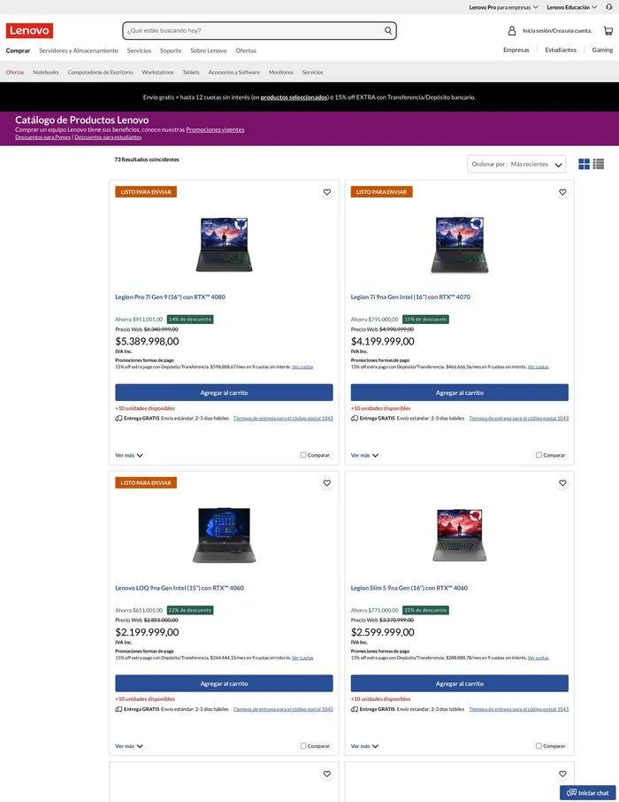Add Legion 7i 9na Gen to cart

click(x=460, y=392)
